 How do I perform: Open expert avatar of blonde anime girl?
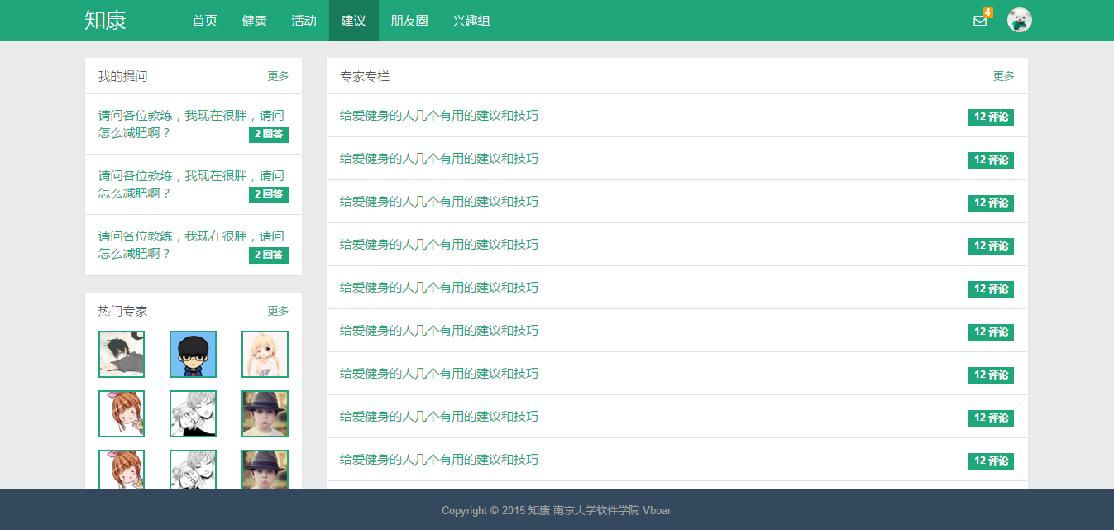(265, 354)
